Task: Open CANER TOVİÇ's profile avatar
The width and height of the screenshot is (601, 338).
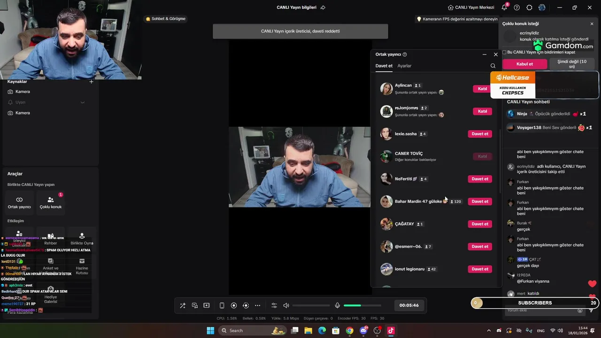Action: point(386,156)
